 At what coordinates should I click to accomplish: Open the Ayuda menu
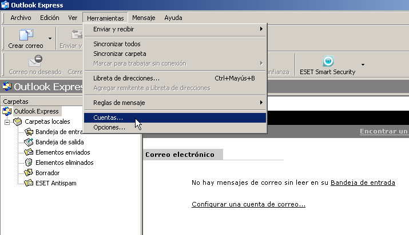173,18
